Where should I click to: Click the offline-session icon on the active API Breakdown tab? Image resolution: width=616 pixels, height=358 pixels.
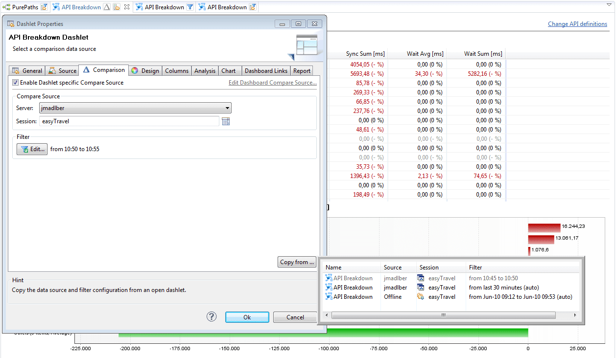[117, 7]
